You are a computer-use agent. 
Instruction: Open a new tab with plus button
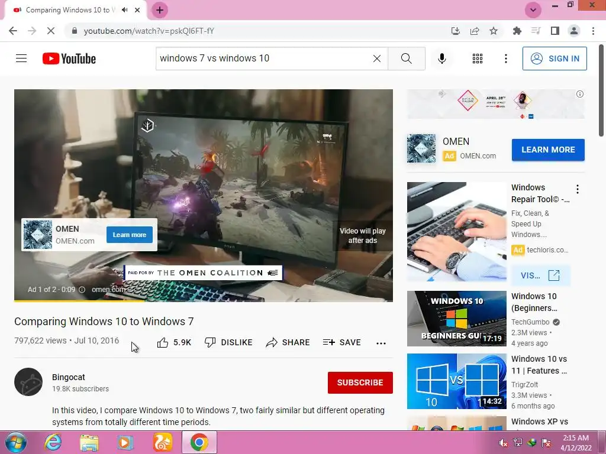tap(160, 10)
